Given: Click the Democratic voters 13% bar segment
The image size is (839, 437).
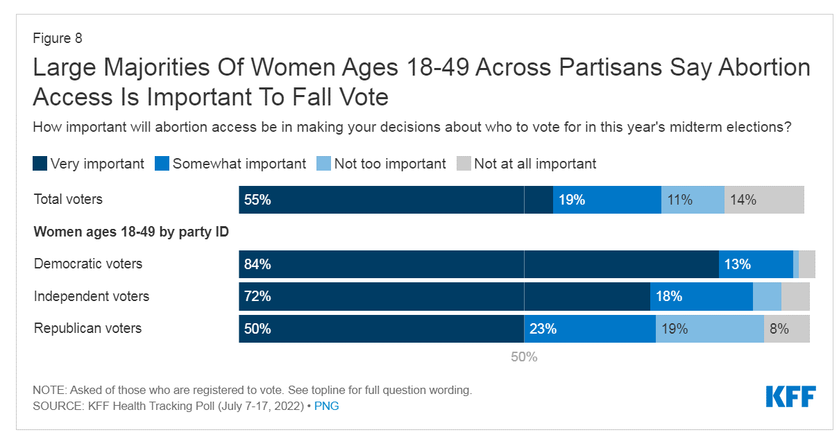Looking at the screenshot, I should coord(756,264).
